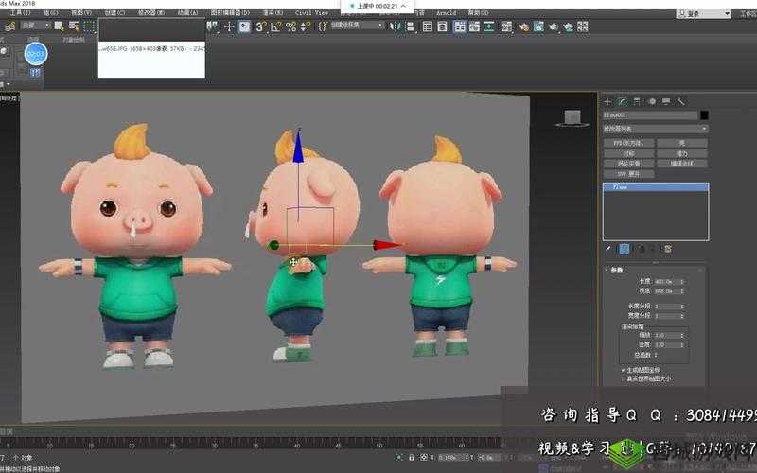The image size is (757, 473).
Task: Open the 登录 sign-in dropdown
Action: (x=703, y=13)
